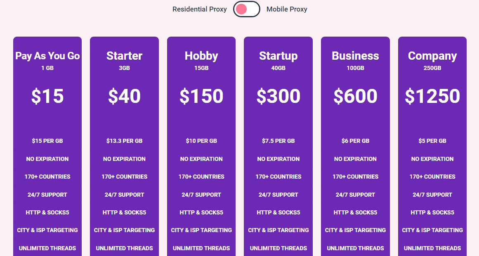Select the Residential Proxy label
Screen dimensions: 479x256
point(200,9)
